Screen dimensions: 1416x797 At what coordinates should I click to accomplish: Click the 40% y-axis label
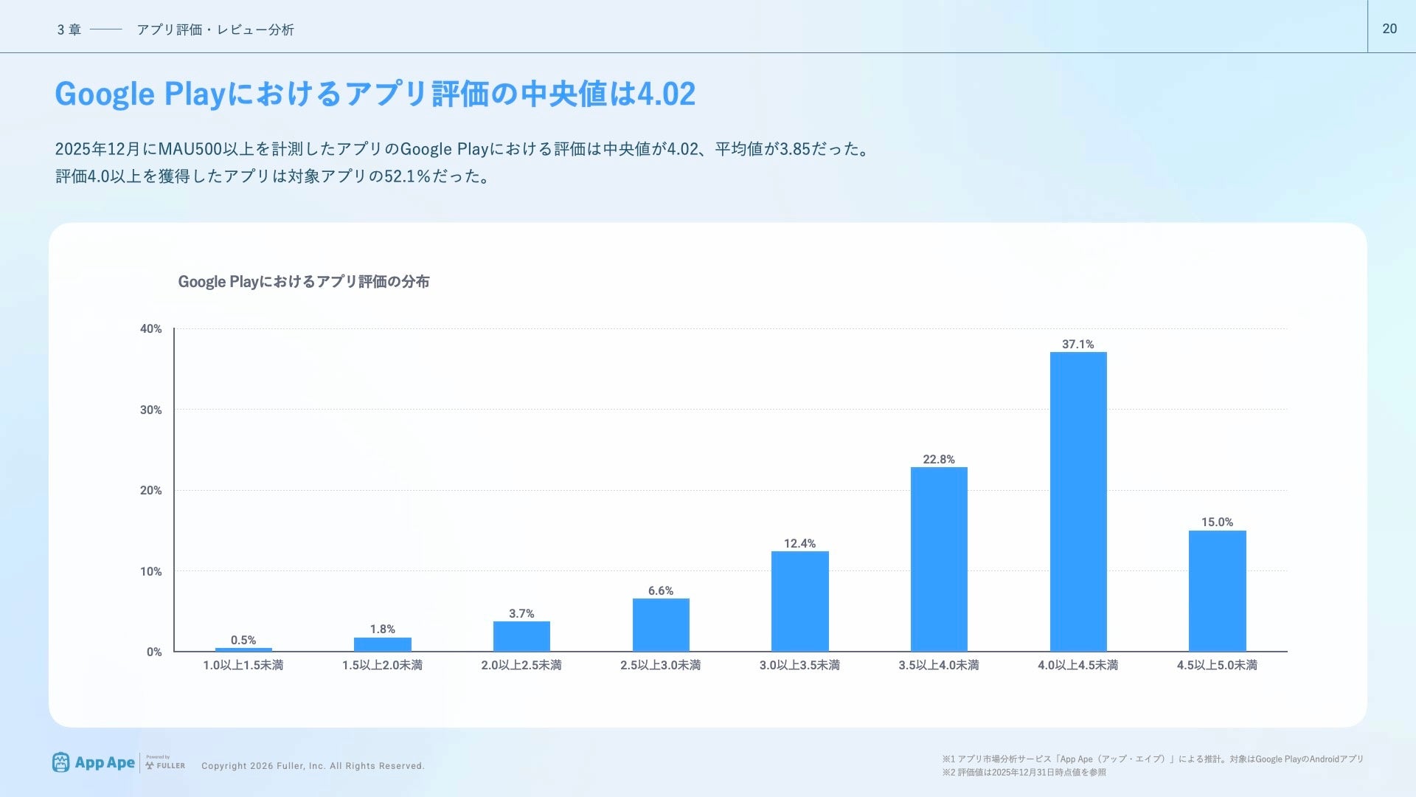tap(150, 329)
